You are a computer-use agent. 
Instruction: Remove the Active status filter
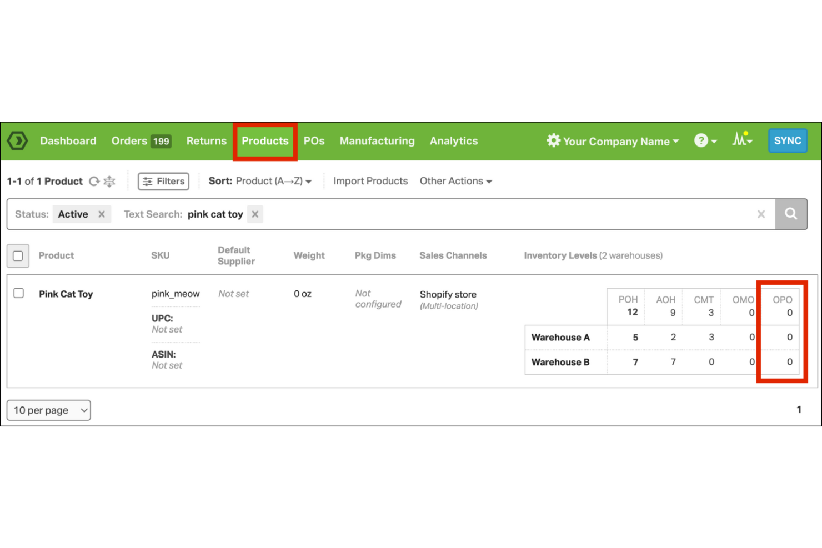pyautogui.click(x=102, y=214)
